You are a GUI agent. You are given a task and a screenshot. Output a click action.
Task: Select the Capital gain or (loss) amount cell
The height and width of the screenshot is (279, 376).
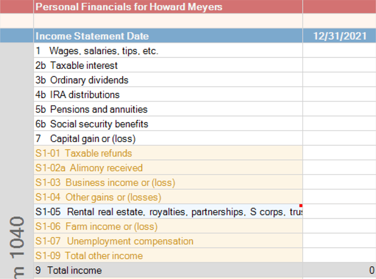point(339,138)
